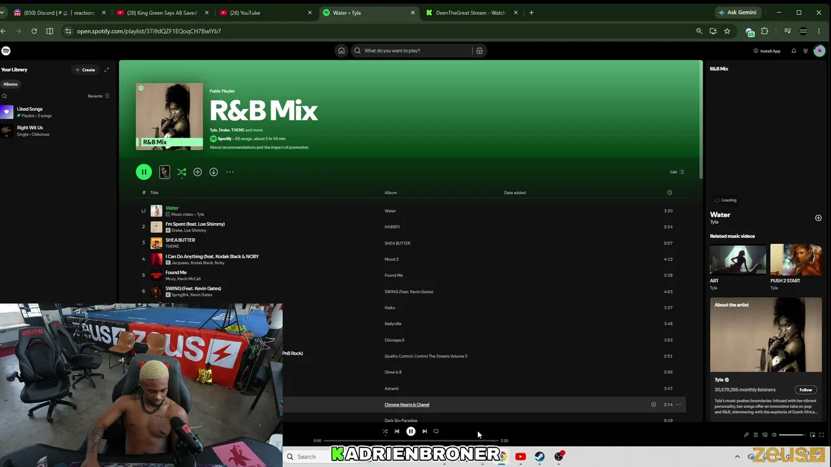This screenshot has width=831, height=467.
Task: Follow Tyla in the artist panel
Action: pos(806,390)
